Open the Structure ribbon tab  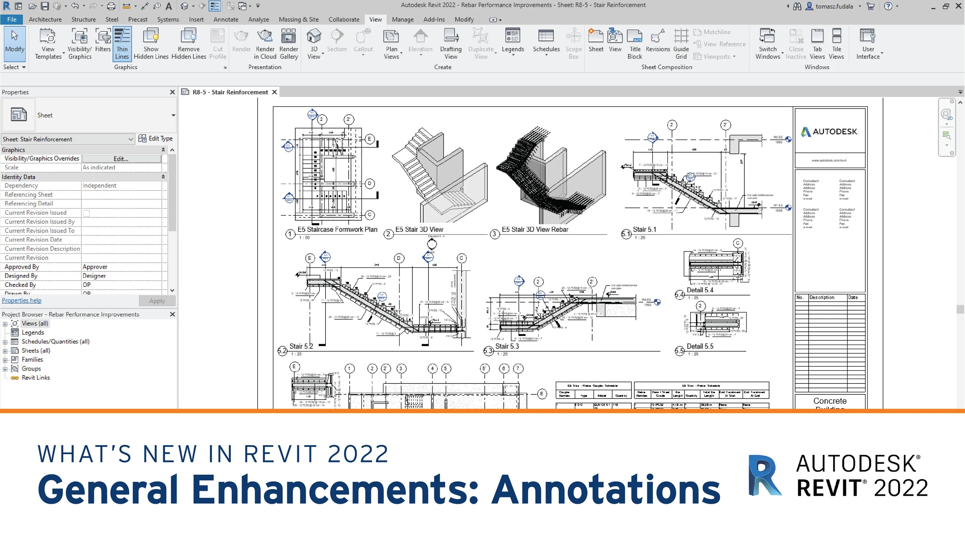[x=83, y=20]
